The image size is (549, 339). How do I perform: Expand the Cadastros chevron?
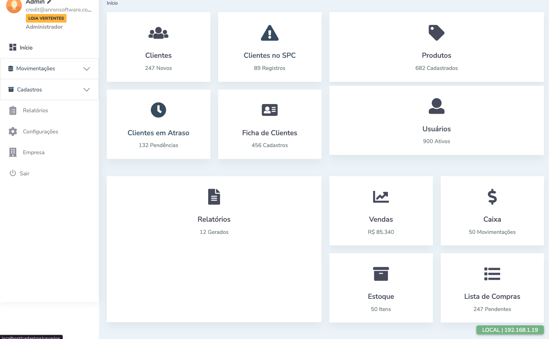point(87,90)
